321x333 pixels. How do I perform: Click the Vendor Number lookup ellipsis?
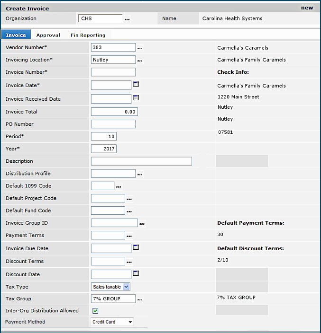point(140,48)
